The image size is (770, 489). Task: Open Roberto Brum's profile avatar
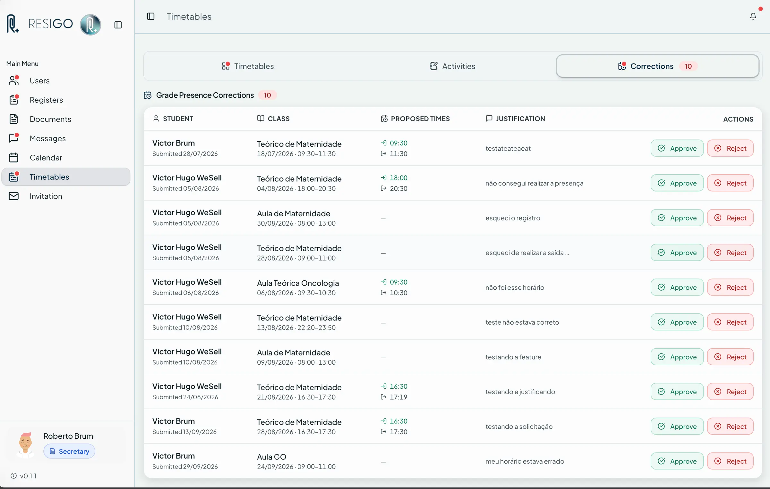[x=25, y=445]
